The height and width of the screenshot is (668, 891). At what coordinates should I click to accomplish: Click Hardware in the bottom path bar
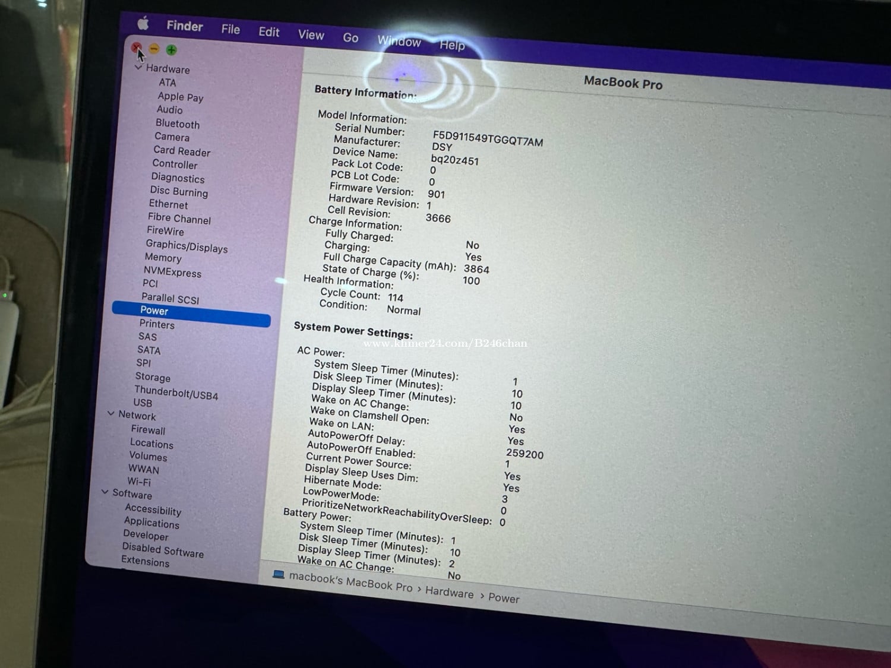[x=449, y=592]
